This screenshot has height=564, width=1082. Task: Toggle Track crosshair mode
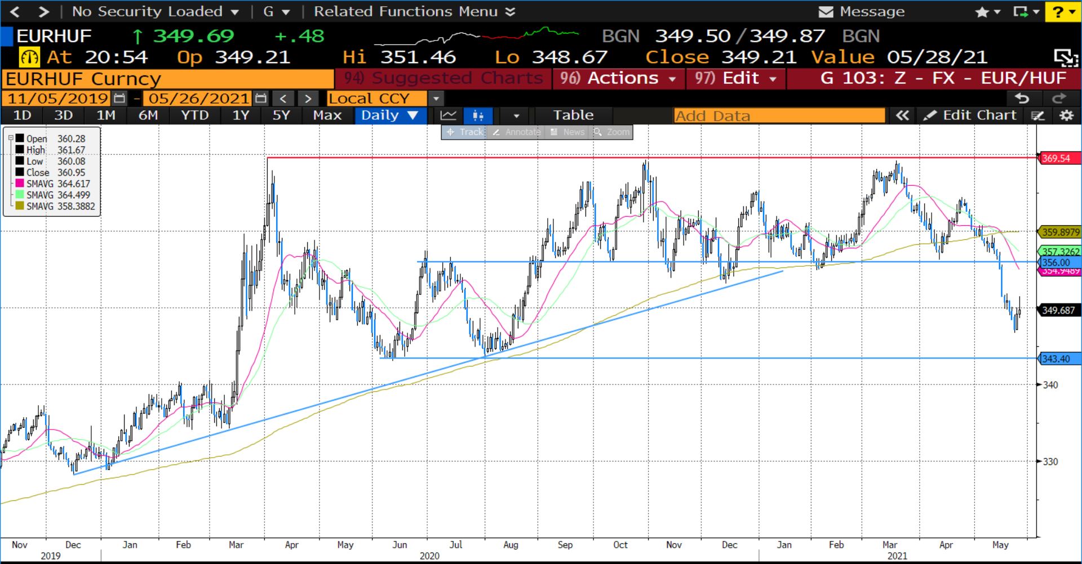point(465,132)
